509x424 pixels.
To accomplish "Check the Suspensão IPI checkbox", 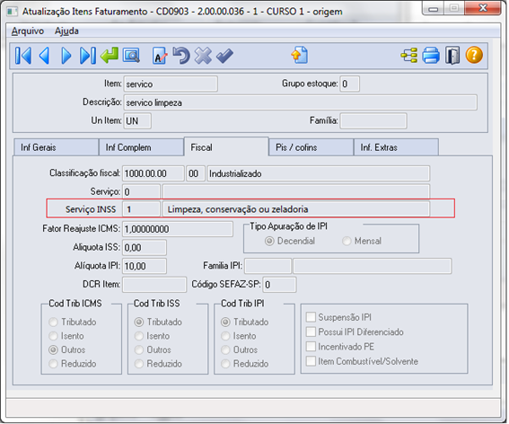I will pos(311,317).
